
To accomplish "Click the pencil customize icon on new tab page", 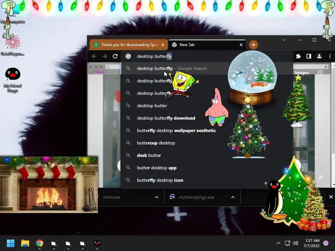I will point(321,177).
